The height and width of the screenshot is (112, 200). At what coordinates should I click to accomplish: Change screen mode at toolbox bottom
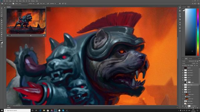(x=2, y=47)
